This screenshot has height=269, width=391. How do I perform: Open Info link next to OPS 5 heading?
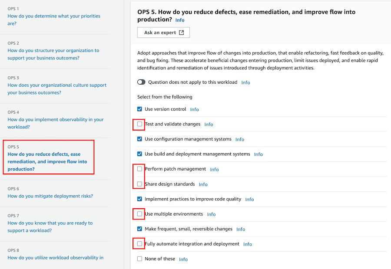tap(180, 20)
